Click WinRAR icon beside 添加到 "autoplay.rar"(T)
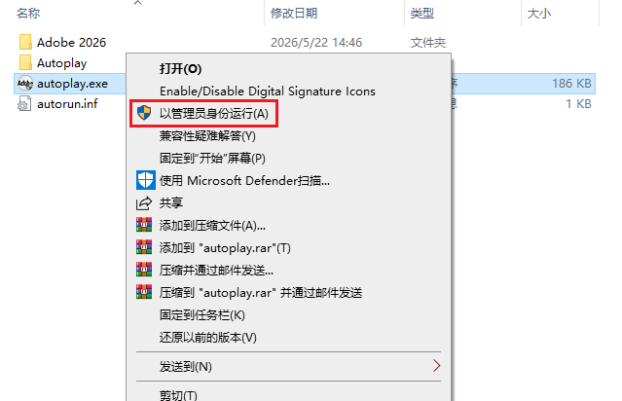The width and height of the screenshot is (622, 401). click(x=144, y=247)
